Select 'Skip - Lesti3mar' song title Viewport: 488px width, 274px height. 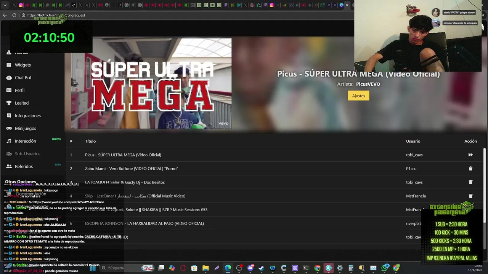[135, 196]
